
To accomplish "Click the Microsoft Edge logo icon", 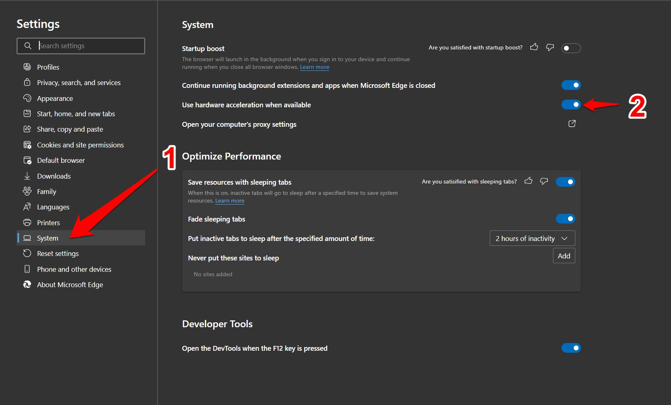I will [27, 284].
